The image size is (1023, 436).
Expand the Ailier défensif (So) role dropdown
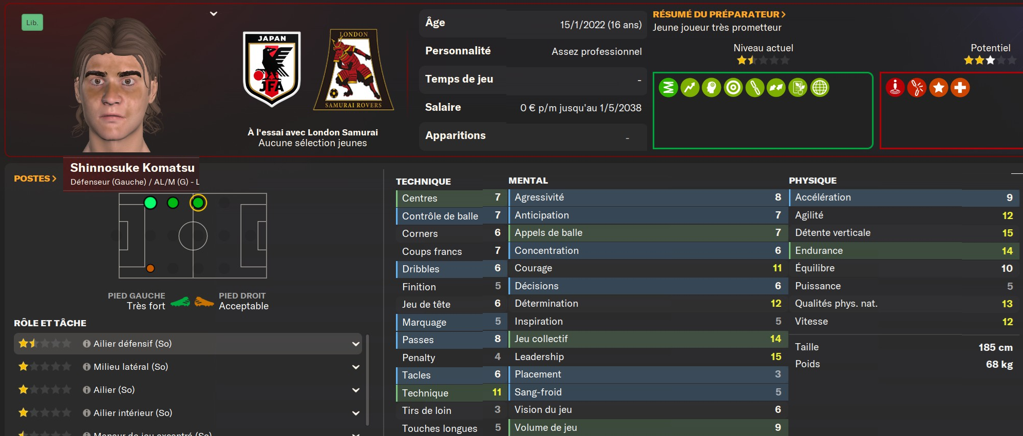tap(355, 344)
